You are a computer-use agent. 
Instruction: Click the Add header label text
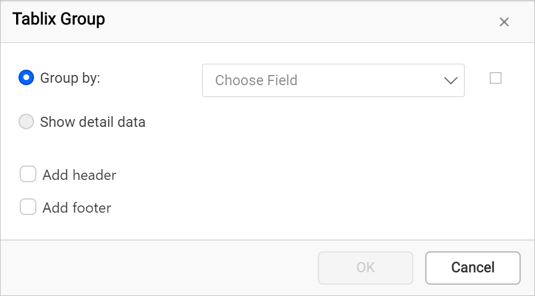[x=79, y=175]
